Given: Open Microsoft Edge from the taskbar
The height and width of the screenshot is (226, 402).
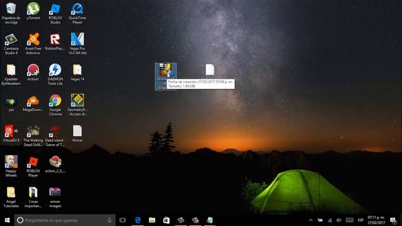Looking at the screenshot, I should coord(138,220).
